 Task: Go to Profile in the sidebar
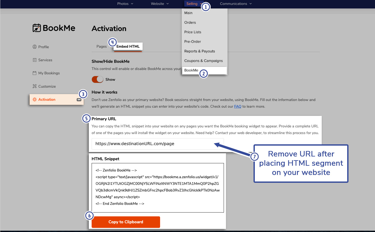pos(43,47)
